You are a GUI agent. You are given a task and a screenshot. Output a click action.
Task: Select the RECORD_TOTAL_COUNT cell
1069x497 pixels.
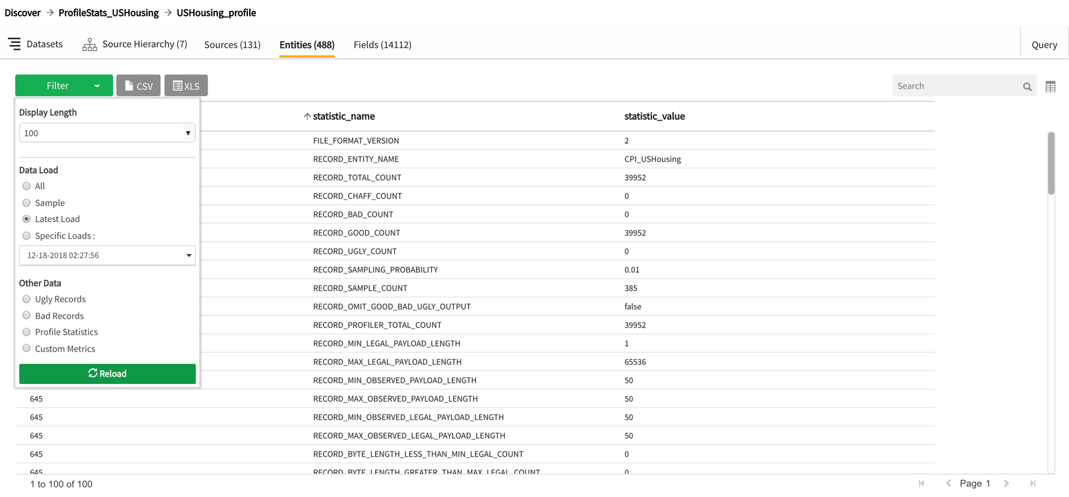click(x=357, y=178)
